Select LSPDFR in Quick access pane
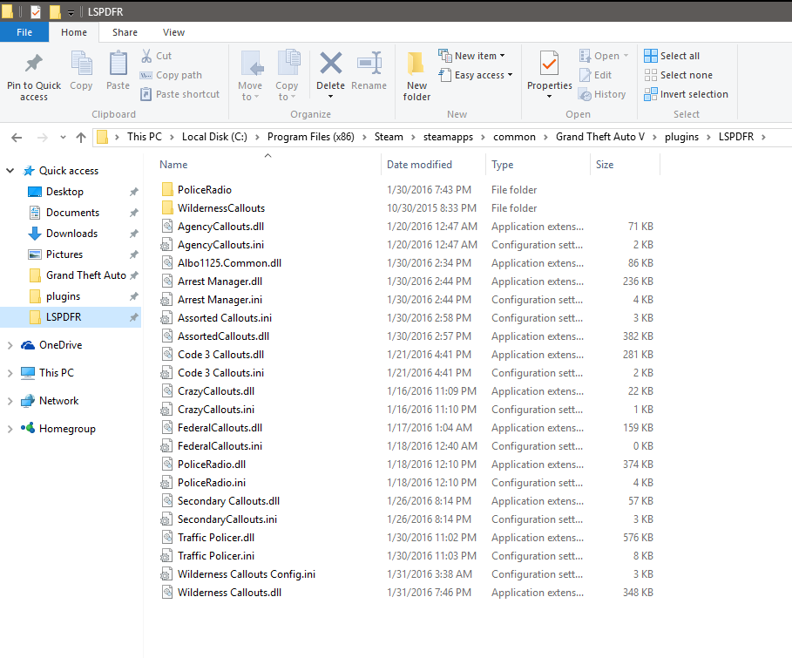This screenshot has height=658, width=792. pyautogui.click(x=71, y=317)
